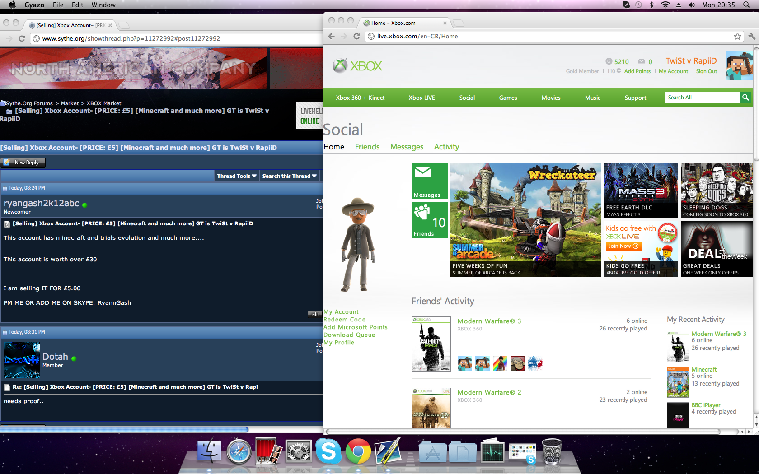The image size is (759, 474).
Task: Click the XBOX Market breadcrumb link
Action: click(x=104, y=103)
